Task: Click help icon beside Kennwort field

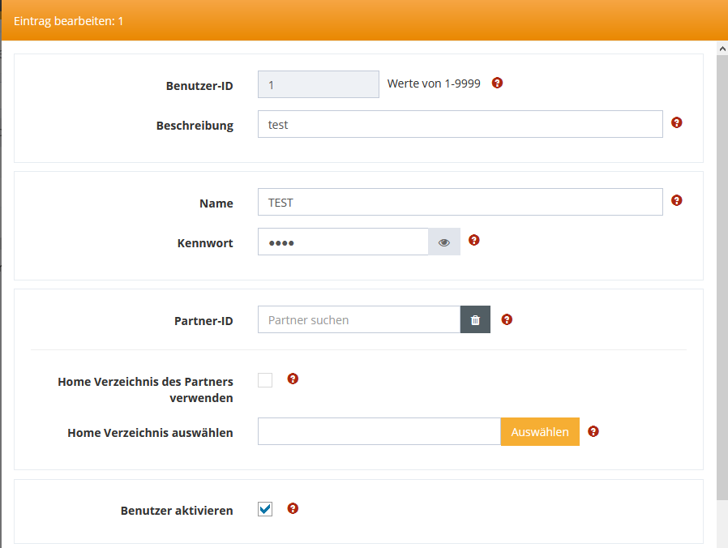Action: pos(474,240)
